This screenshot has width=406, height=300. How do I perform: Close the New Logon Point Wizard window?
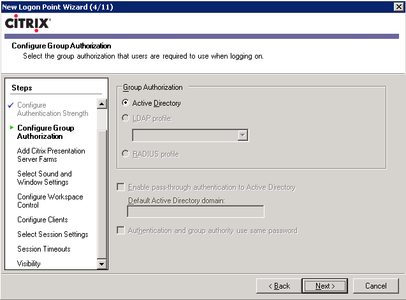(398, 7)
